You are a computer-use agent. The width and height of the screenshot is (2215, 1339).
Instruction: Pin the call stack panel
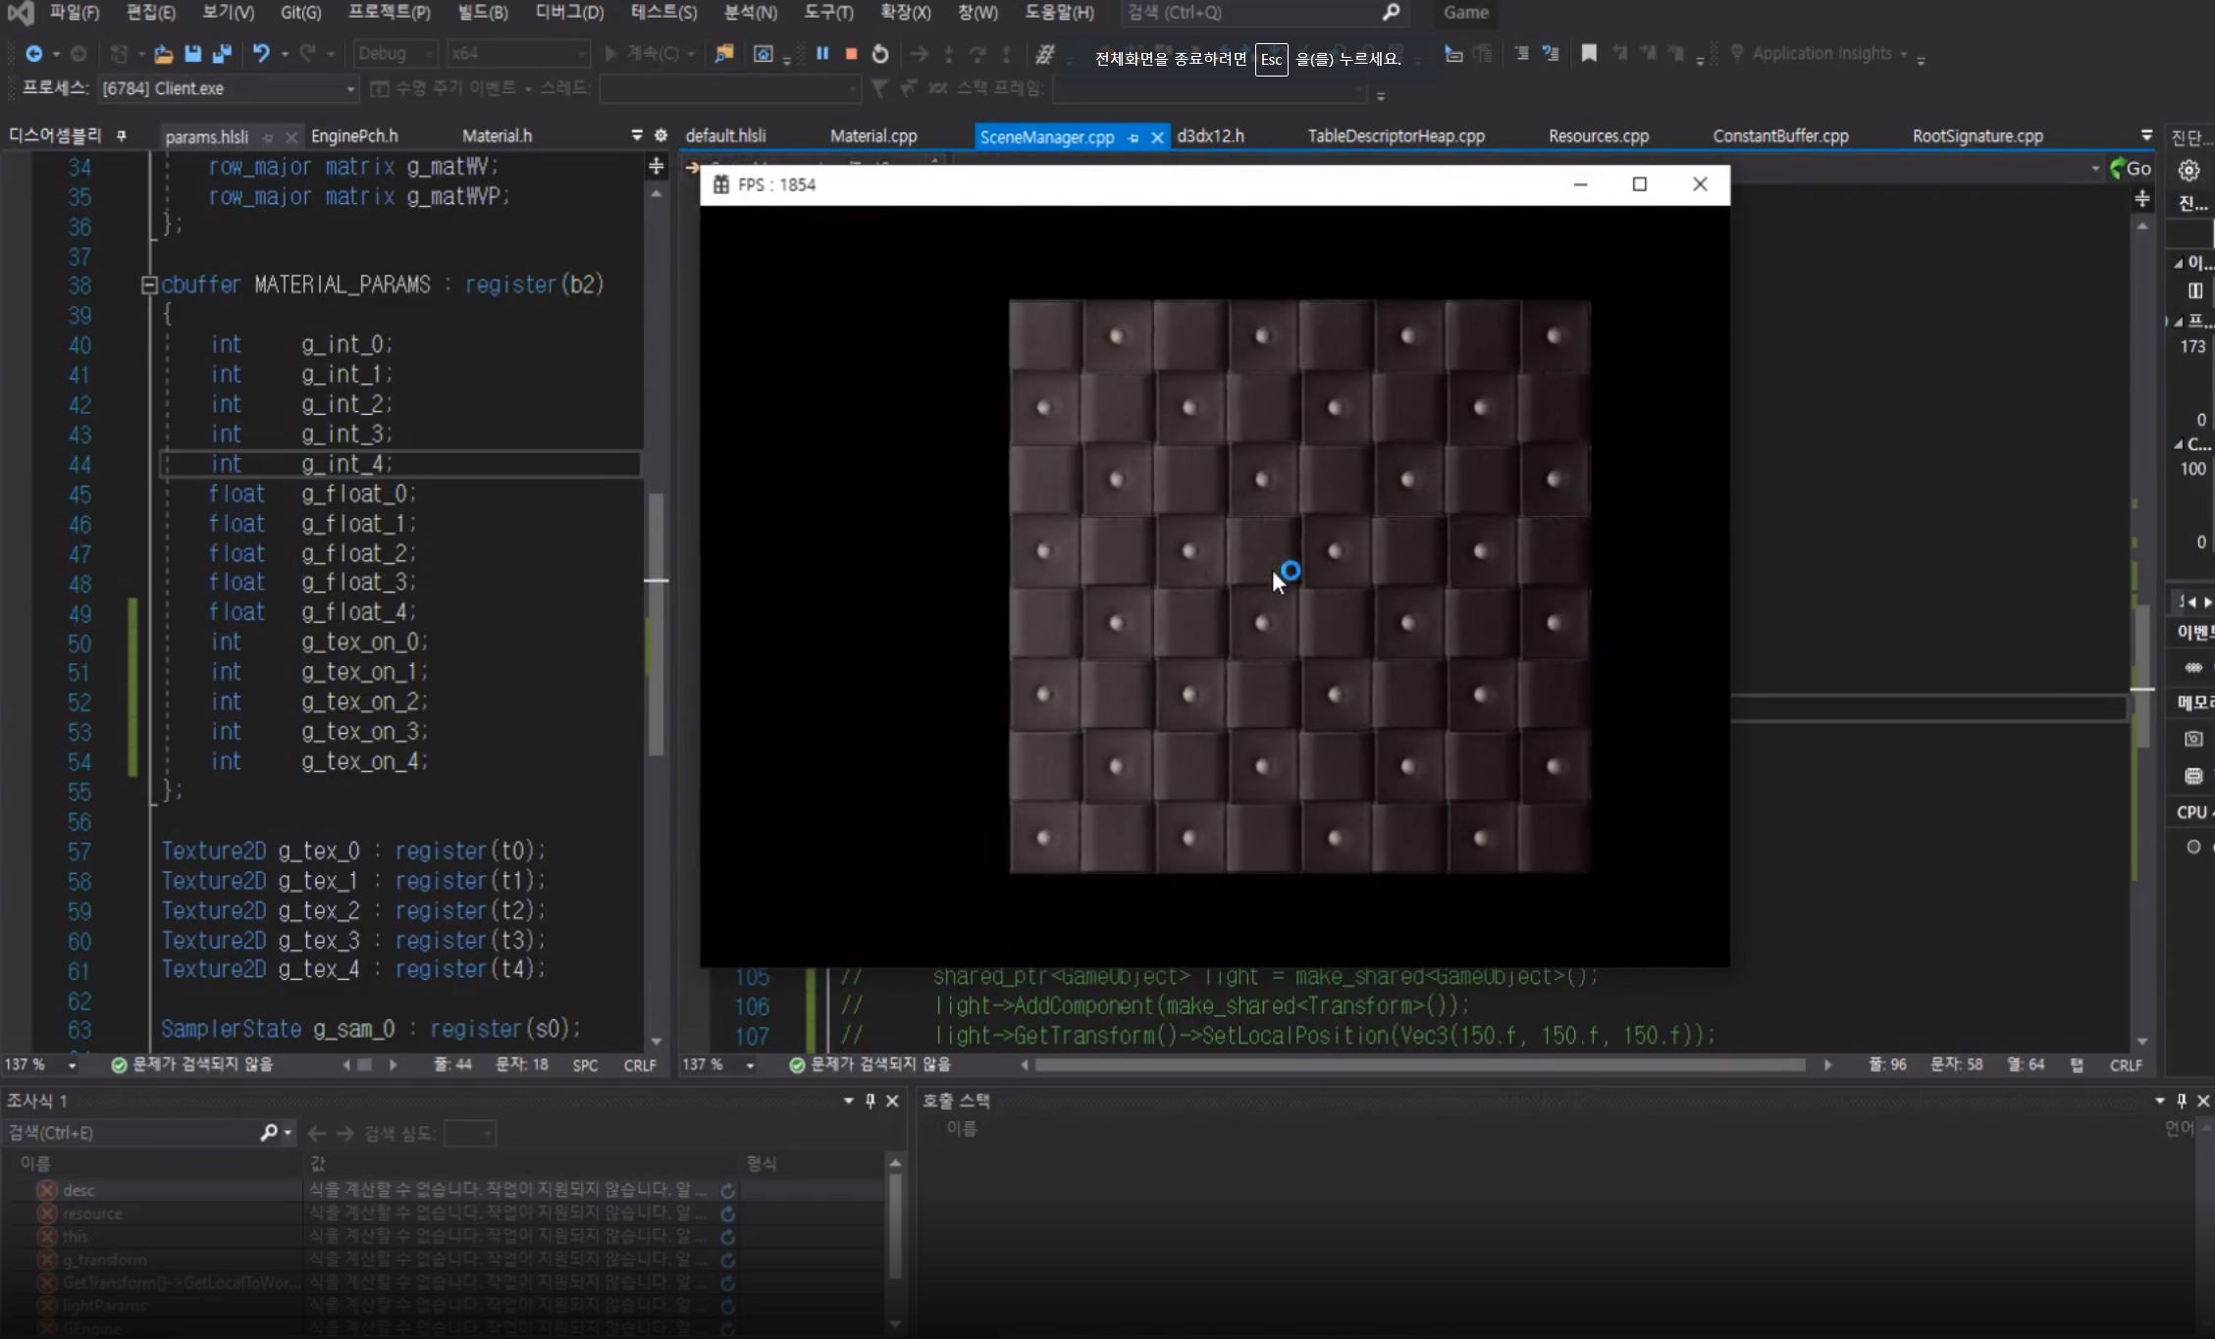[2181, 1101]
